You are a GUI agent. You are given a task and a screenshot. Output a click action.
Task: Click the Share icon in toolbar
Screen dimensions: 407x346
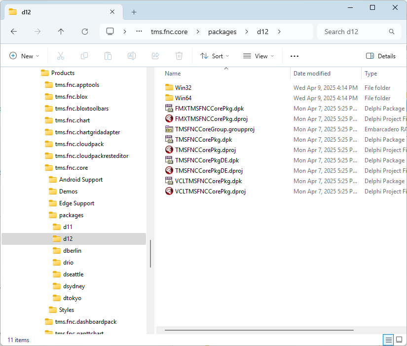155,56
